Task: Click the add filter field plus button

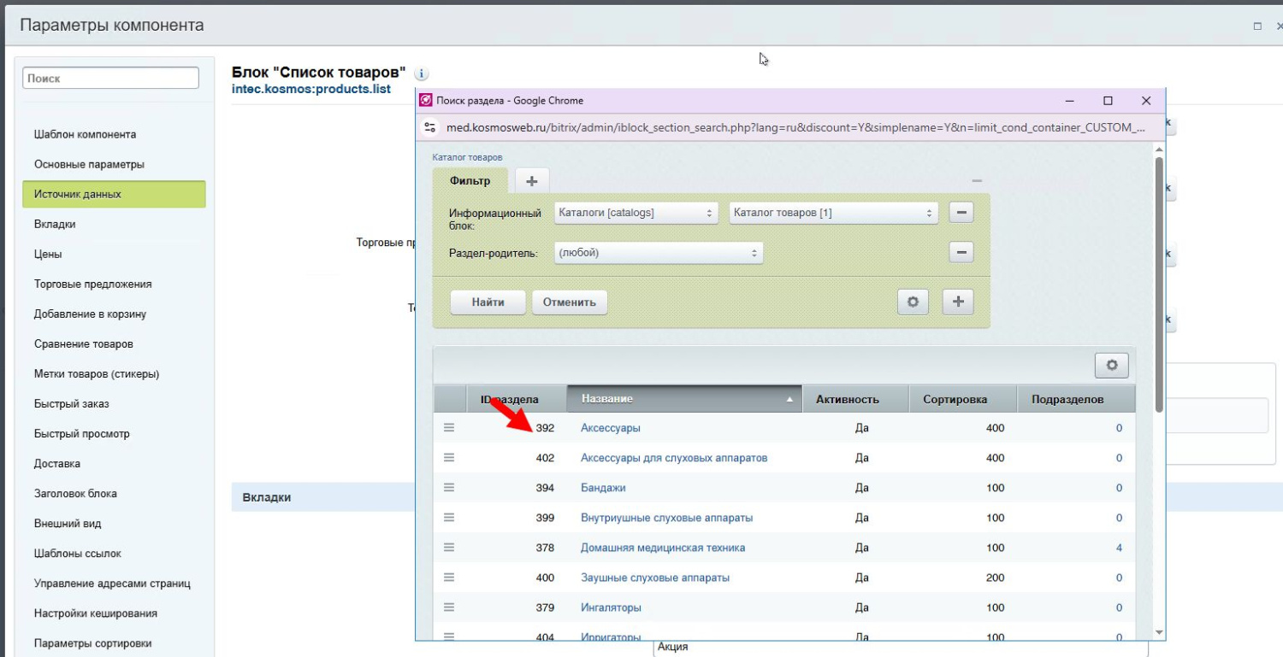Action: 957,302
